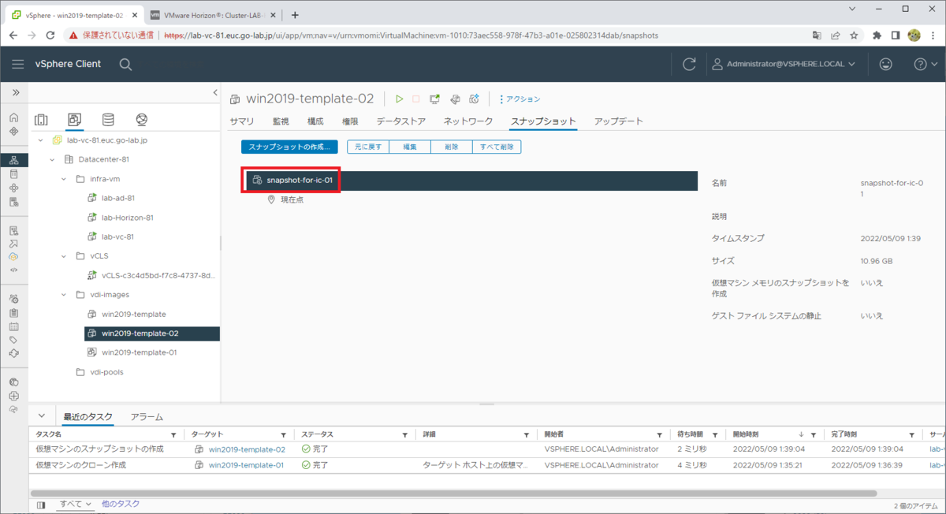Collapse the Datacenter-81 tree node
The height and width of the screenshot is (514, 946).
[x=52, y=159]
